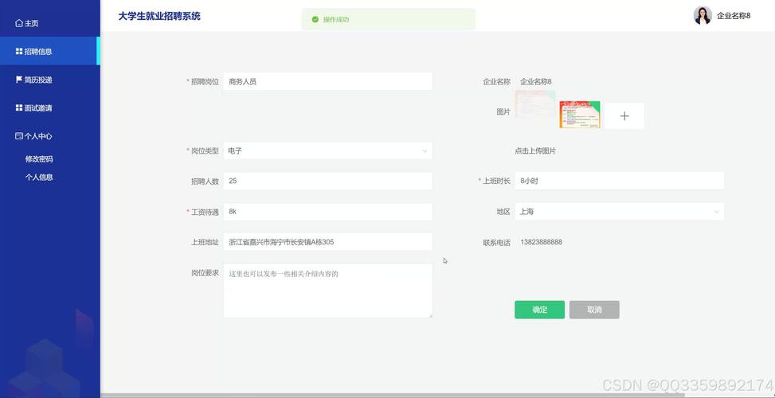Click the user avatar at top right
Image resolution: width=775 pixels, height=398 pixels.
tap(703, 16)
